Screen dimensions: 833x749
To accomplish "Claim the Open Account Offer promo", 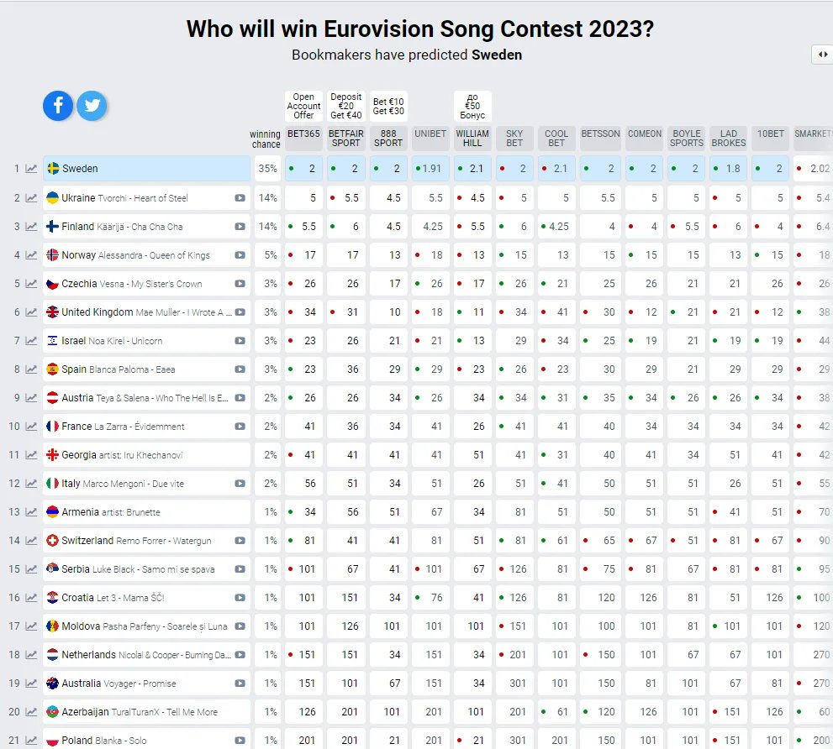I will coord(303,106).
